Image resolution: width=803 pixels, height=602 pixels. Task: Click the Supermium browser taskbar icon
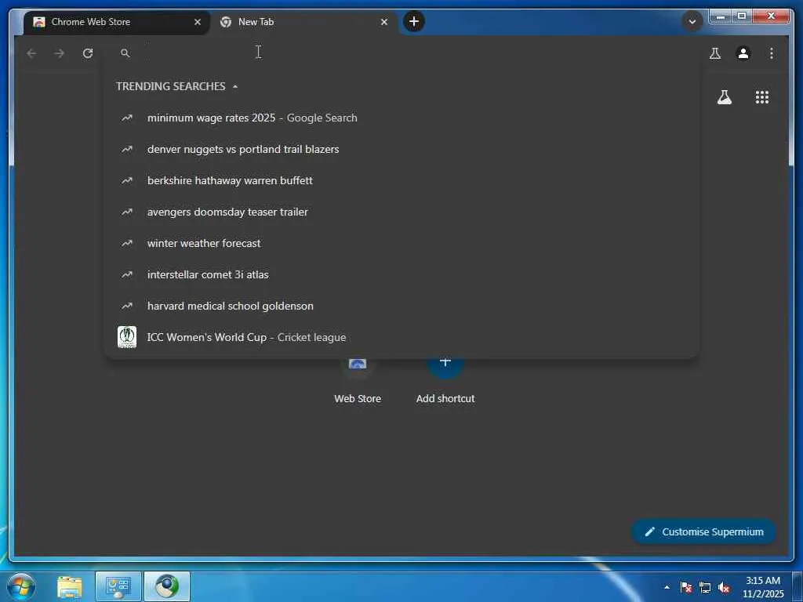[167, 586]
